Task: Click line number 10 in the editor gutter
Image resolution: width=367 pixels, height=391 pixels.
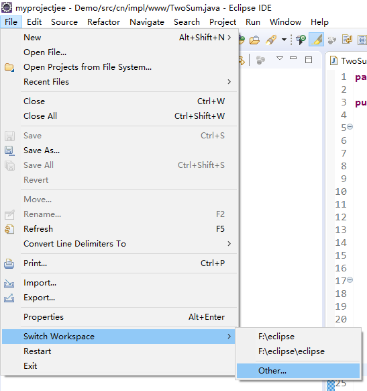Action: coord(341,191)
